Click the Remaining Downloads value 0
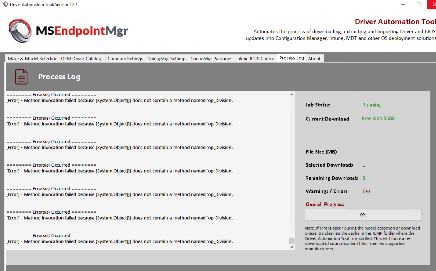The height and width of the screenshot is (271, 436). [x=364, y=178]
